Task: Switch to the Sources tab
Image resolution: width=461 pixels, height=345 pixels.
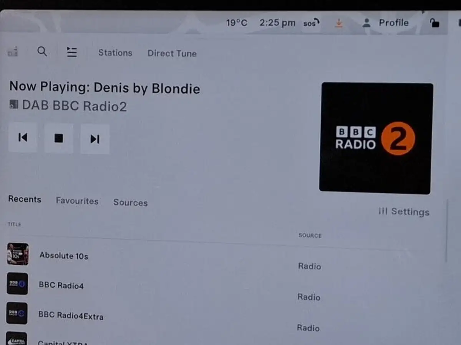Action: (131, 202)
